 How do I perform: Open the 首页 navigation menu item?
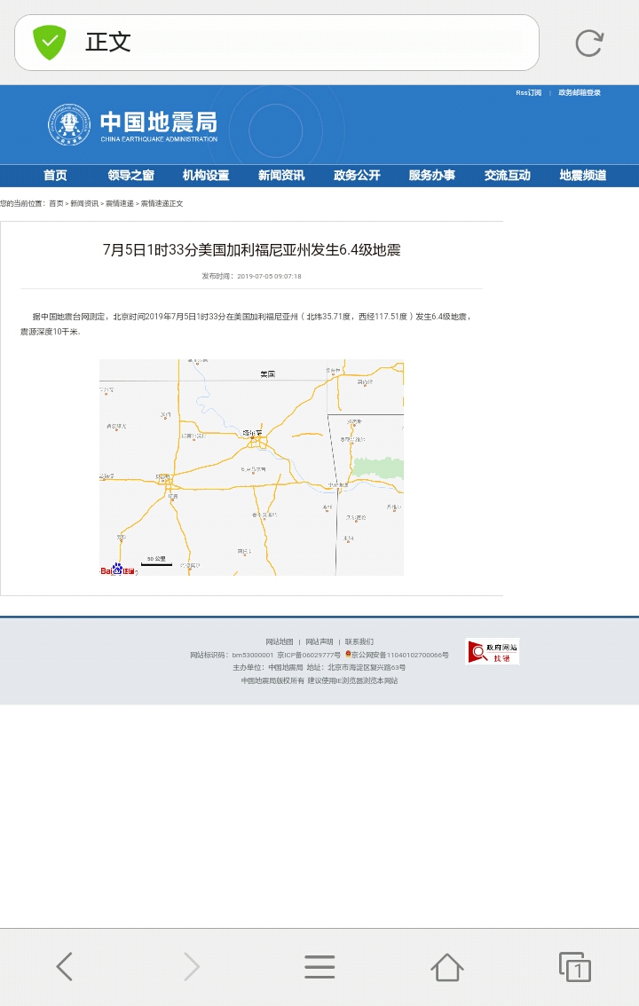pos(55,175)
